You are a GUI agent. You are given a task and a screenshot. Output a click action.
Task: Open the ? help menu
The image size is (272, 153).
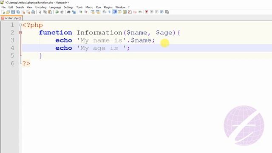coord(129,7)
